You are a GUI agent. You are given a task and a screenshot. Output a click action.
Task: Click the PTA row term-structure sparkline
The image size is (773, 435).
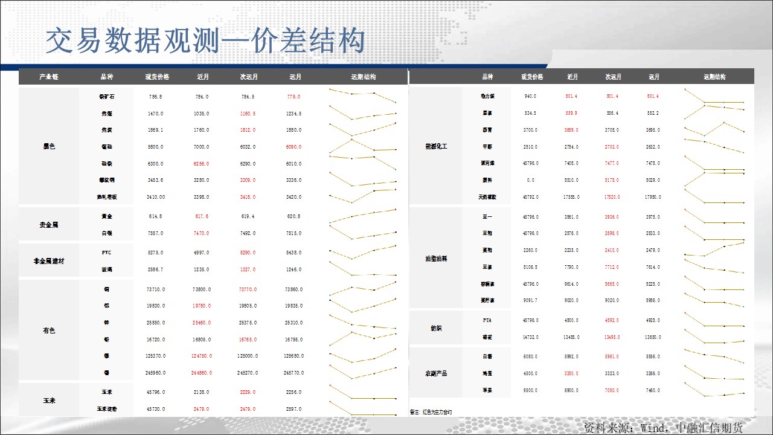coord(714,320)
